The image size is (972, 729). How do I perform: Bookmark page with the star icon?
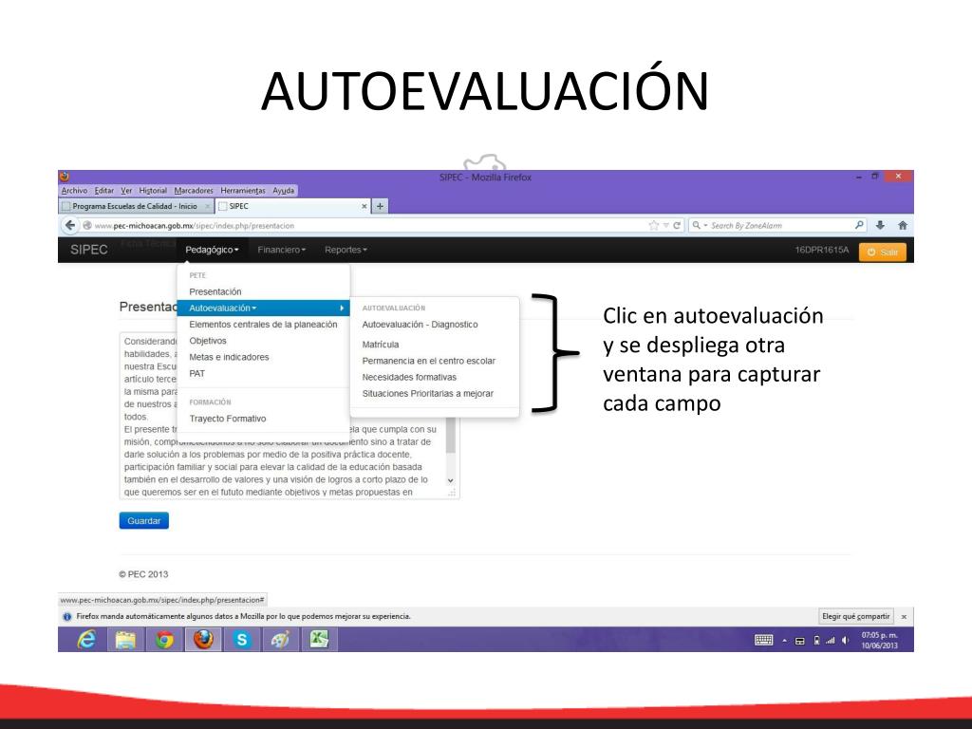653,226
